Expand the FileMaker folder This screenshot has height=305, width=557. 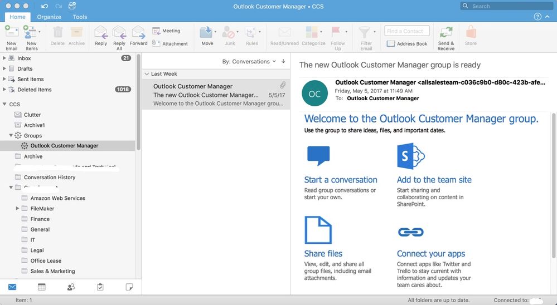[x=18, y=209]
